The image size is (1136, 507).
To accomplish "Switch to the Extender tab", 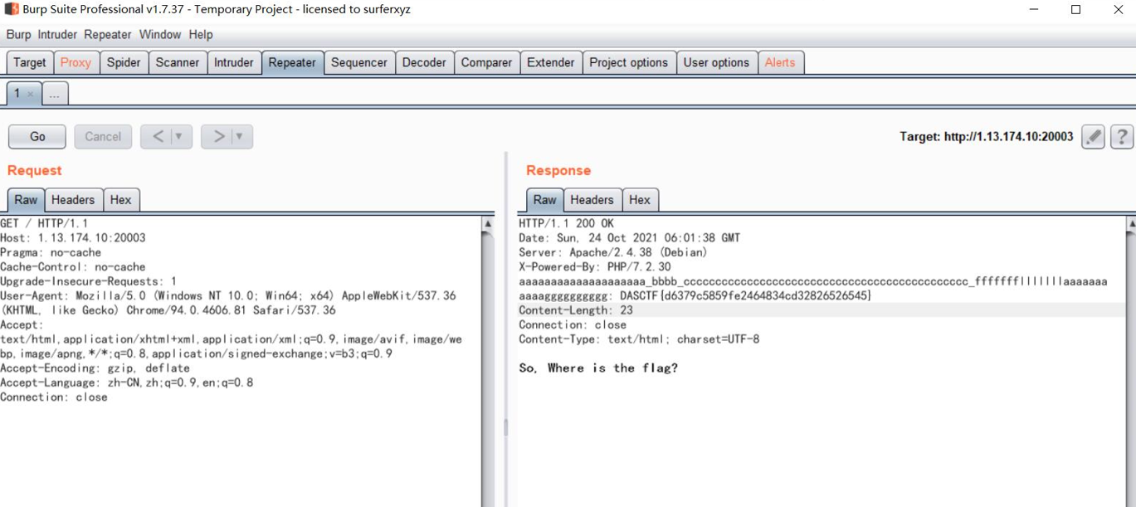I will coord(551,62).
